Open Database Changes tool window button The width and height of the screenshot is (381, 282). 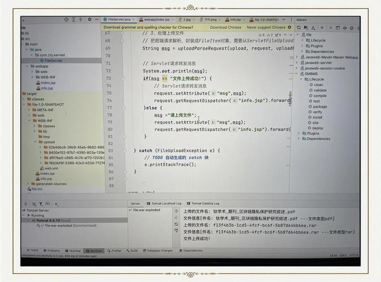tap(158, 250)
